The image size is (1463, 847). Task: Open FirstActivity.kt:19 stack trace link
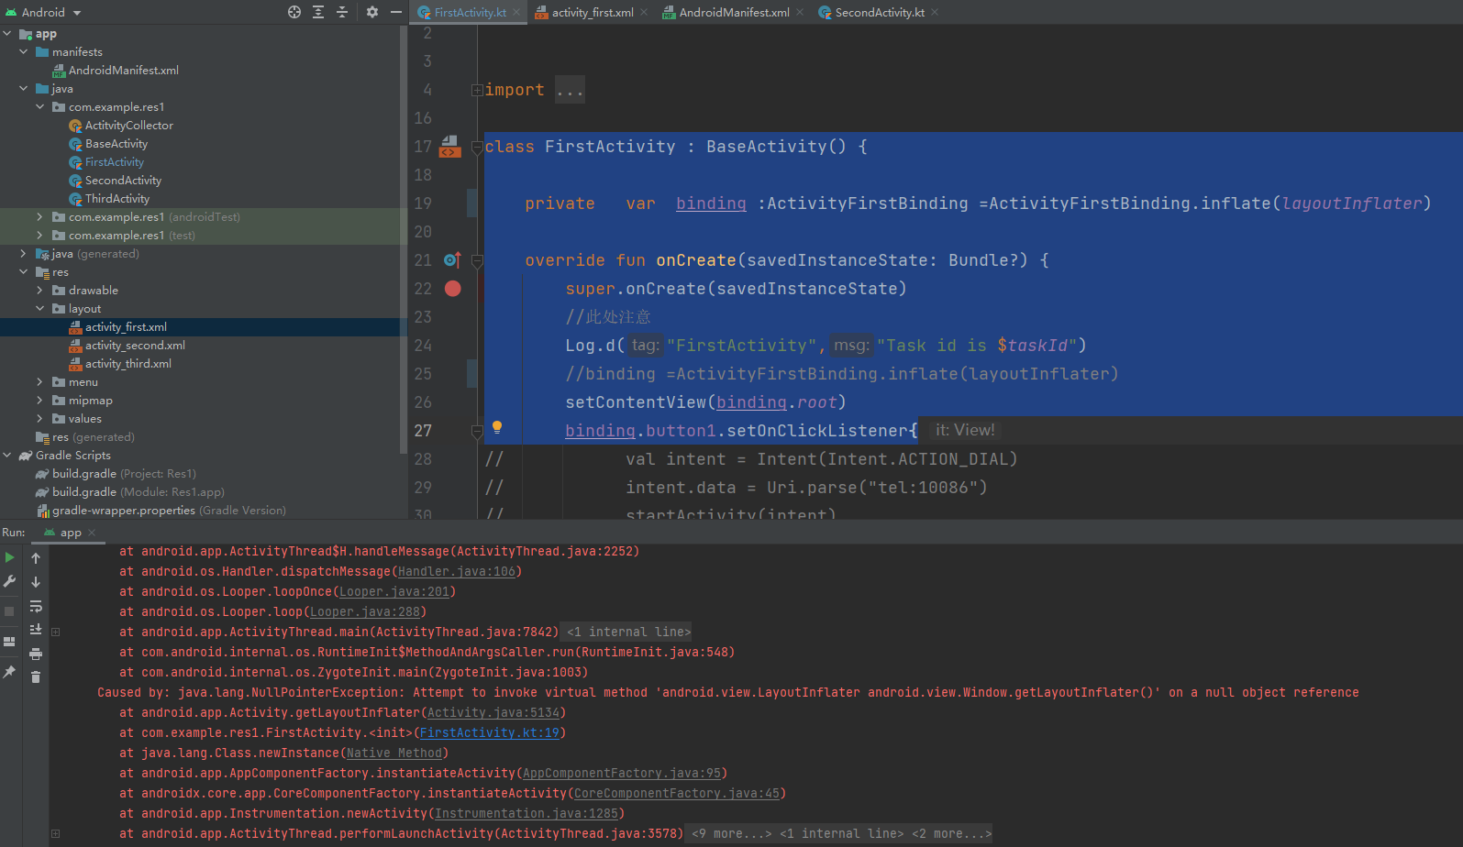tap(489, 733)
